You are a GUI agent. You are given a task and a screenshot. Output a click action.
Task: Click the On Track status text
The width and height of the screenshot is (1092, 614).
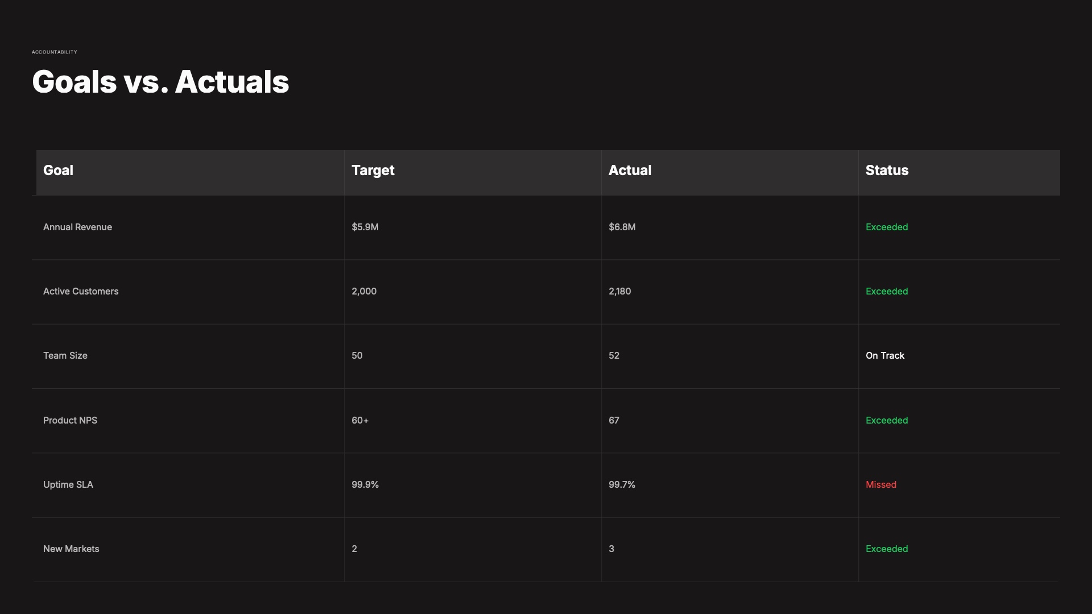(885, 356)
